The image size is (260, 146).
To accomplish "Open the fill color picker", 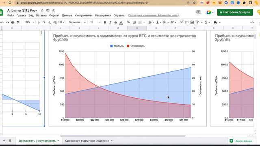I will click(128, 22).
